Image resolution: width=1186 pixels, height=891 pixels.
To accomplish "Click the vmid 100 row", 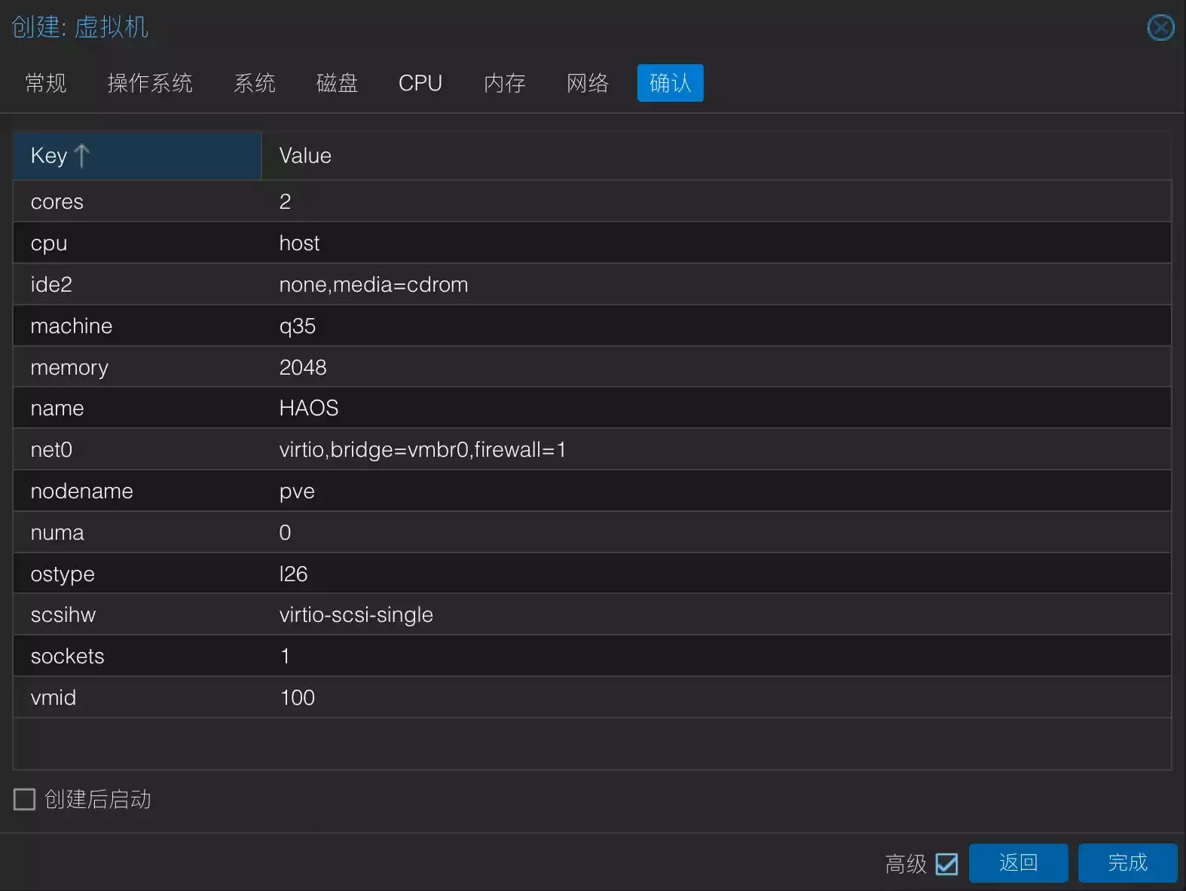I will tap(591, 697).
